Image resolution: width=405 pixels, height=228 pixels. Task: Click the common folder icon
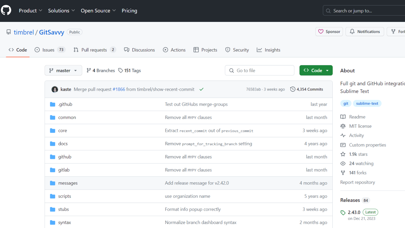coord(53,118)
